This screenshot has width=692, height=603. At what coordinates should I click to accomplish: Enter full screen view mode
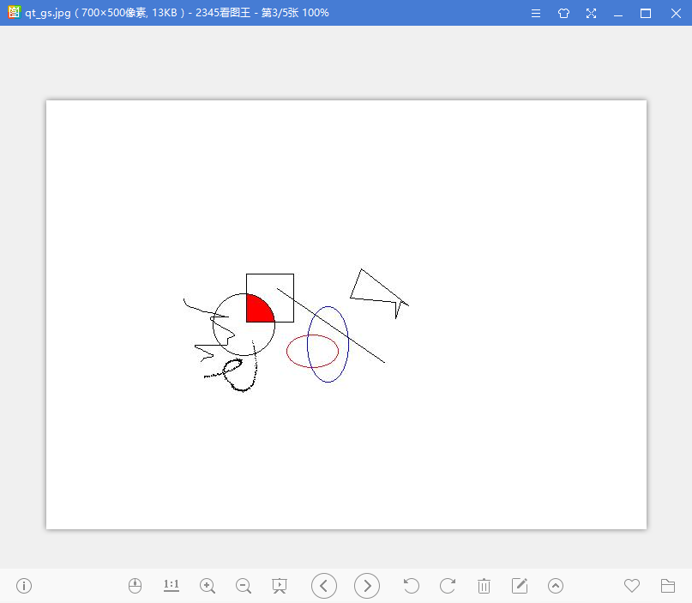coord(591,13)
